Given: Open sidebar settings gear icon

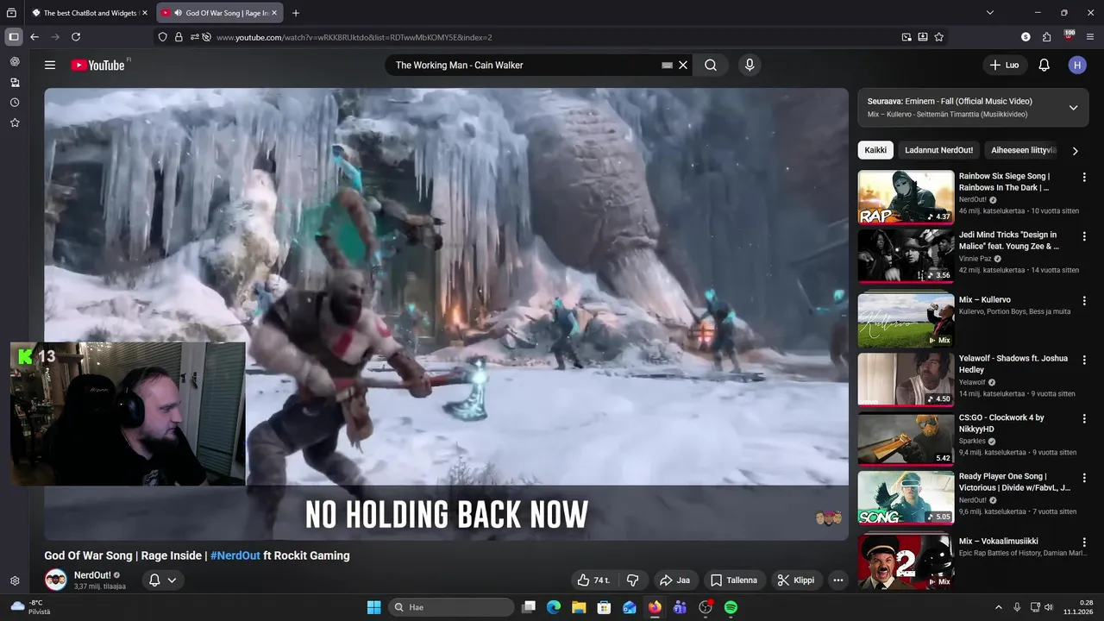Looking at the screenshot, I should [15, 581].
